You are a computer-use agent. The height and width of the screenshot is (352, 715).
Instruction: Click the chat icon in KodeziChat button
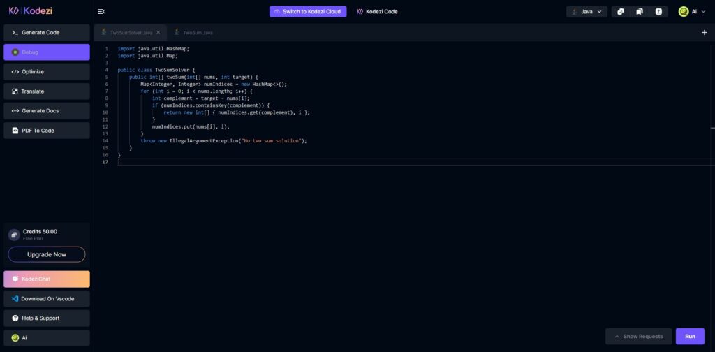(15, 279)
